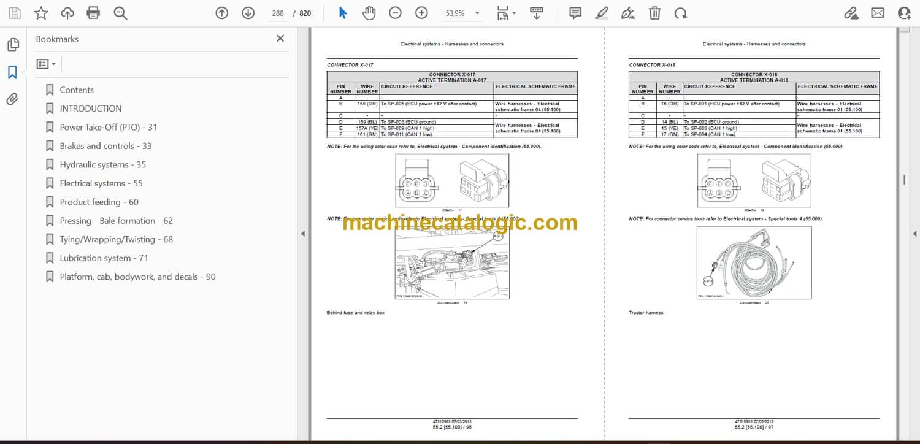The image size is (920, 444).
Task: Open the page thumbnails panel
Action: pos(12,44)
